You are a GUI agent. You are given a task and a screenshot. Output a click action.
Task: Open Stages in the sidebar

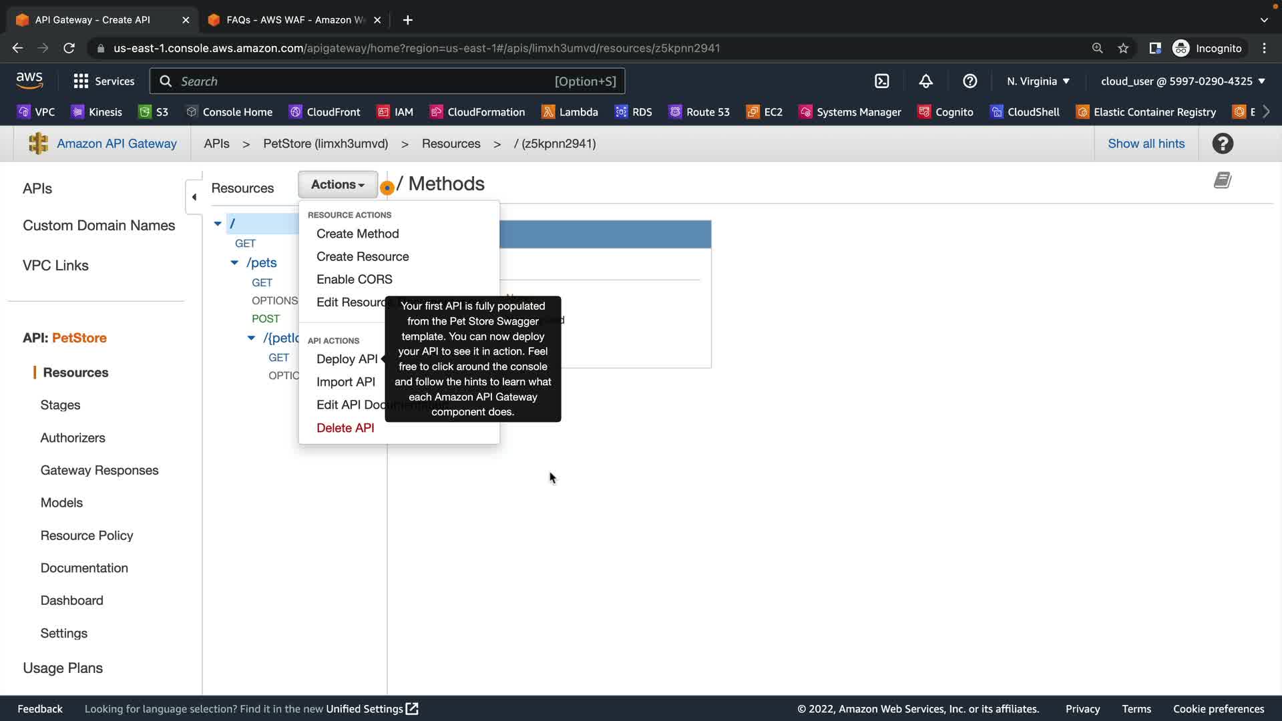[x=60, y=405]
